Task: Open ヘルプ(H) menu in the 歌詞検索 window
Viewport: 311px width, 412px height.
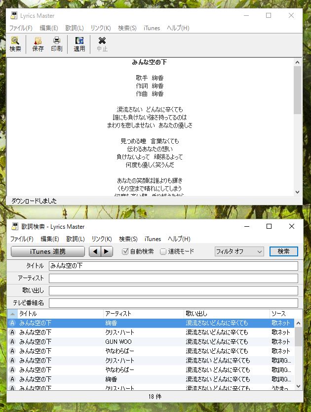Action: (x=179, y=239)
